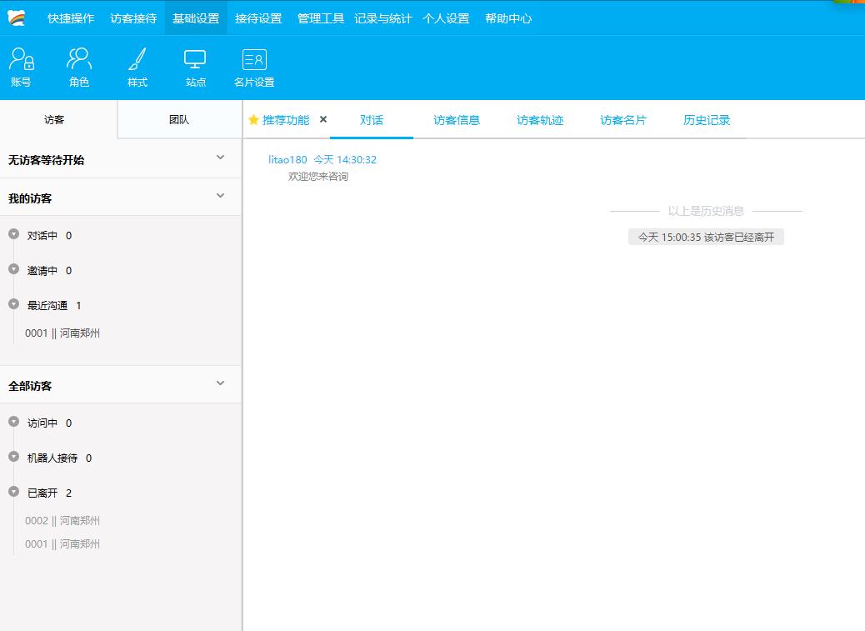Collapse the 我的访客 section
Image resolution: width=865 pixels, height=631 pixels.
pos(220,197)
